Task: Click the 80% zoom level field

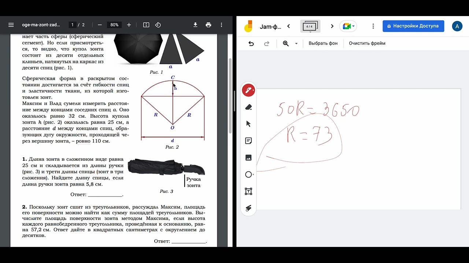Action: click(114, 25)
